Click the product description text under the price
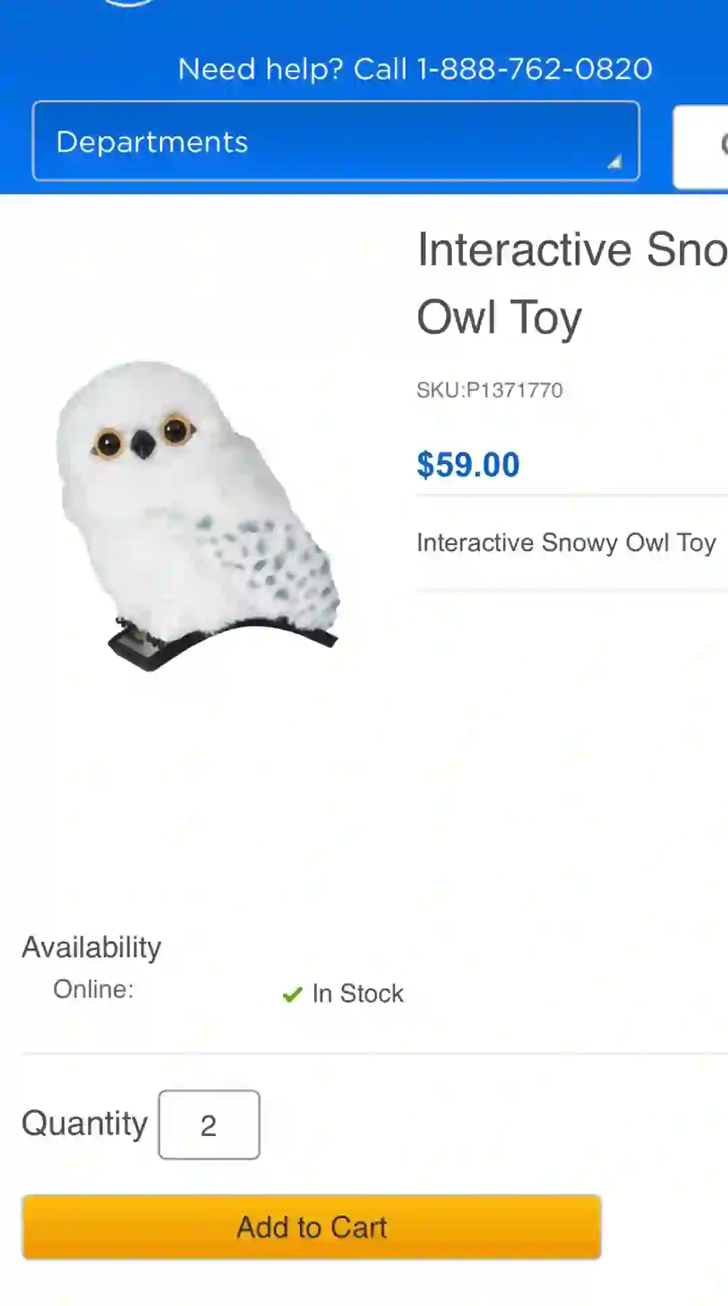The image size is (728, 1306). [x=566, y=542]
